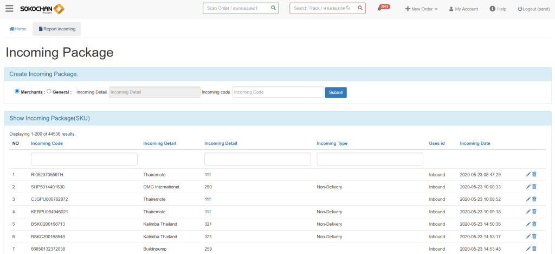This screenshot has width=555, height=254.
Task: Click the notification bell icon
Action: click(x=379, y=9)
